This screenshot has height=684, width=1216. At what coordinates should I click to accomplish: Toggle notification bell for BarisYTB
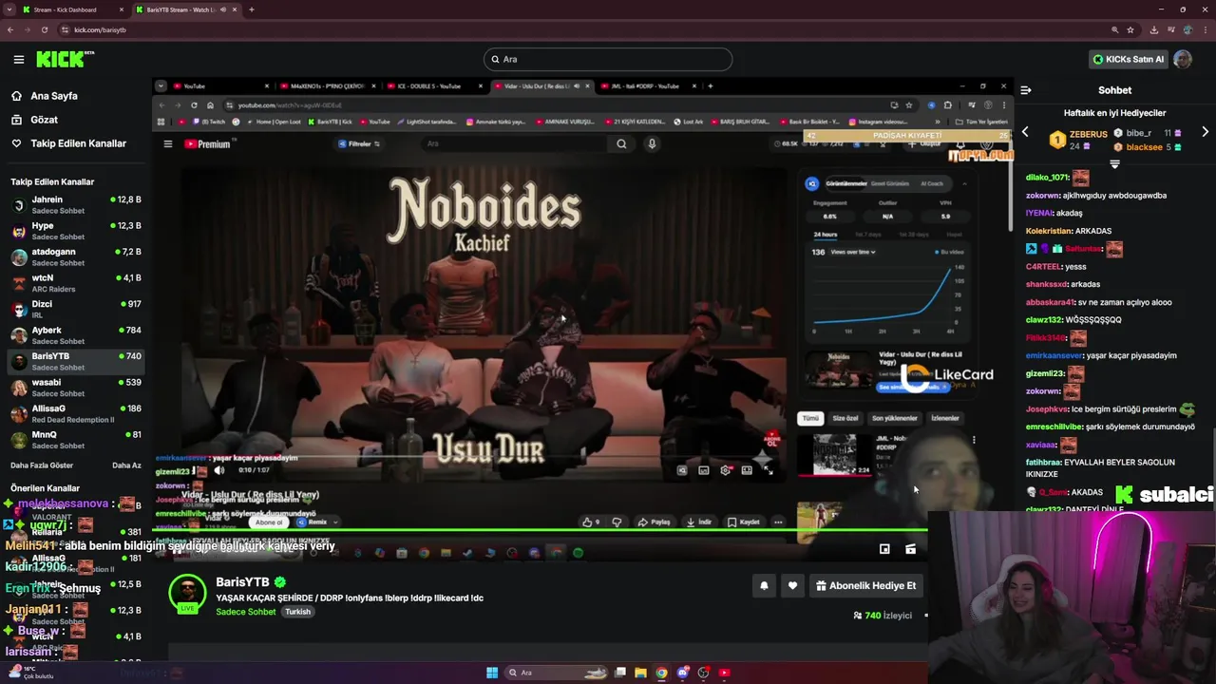coord(764,586)
